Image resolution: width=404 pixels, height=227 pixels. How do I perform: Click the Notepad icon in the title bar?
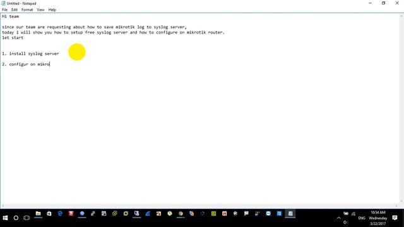pos(3,3)
